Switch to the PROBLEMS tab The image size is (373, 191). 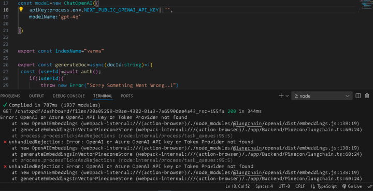click(x=10, y=96)
